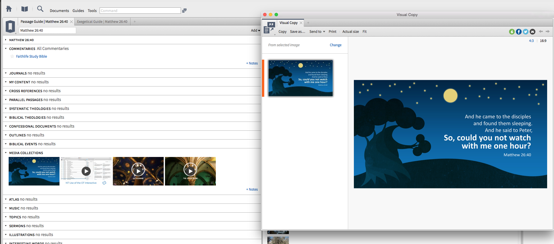Switch aspect ratio to 16:9

pos(543,41)
